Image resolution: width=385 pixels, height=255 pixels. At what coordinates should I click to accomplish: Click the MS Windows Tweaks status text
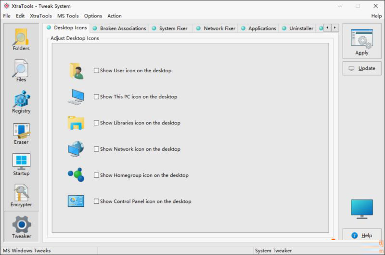pos(26,251)
